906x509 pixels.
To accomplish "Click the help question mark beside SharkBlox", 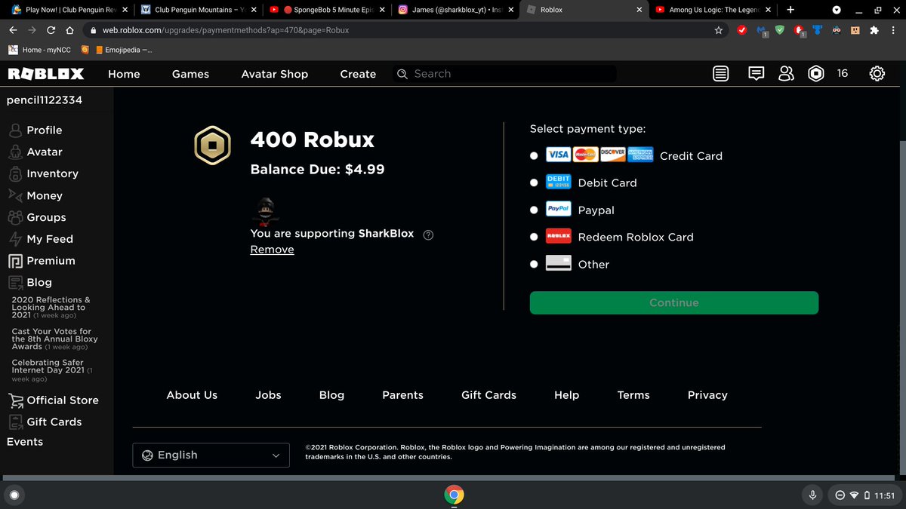I will coord(429,235).
